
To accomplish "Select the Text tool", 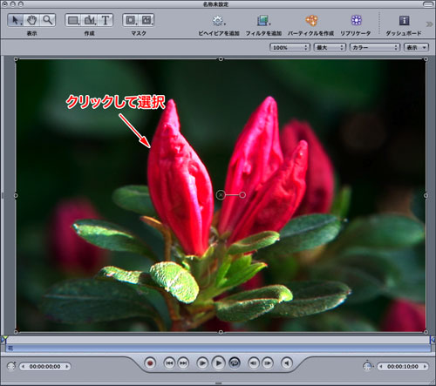I will [x=106, y=20].
